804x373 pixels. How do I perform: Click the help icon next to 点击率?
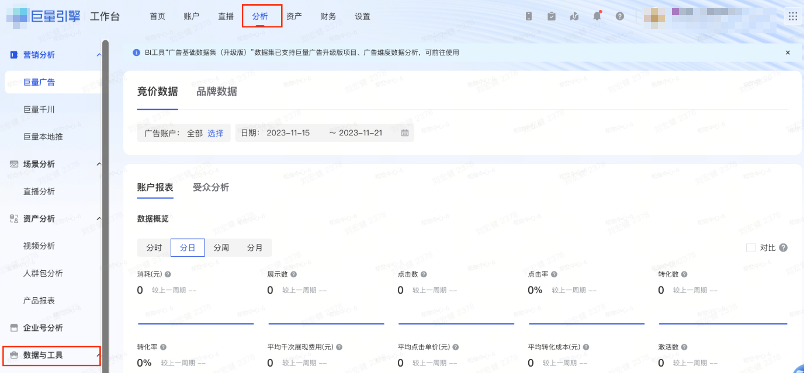click(554, 274)
